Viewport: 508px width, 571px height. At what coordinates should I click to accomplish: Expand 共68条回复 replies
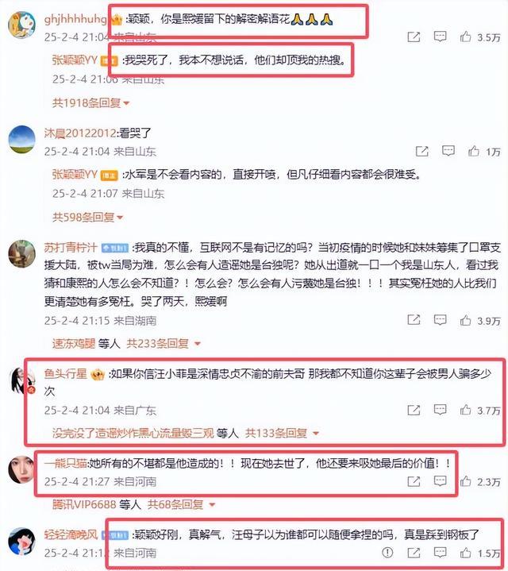(x=182, y=504)
